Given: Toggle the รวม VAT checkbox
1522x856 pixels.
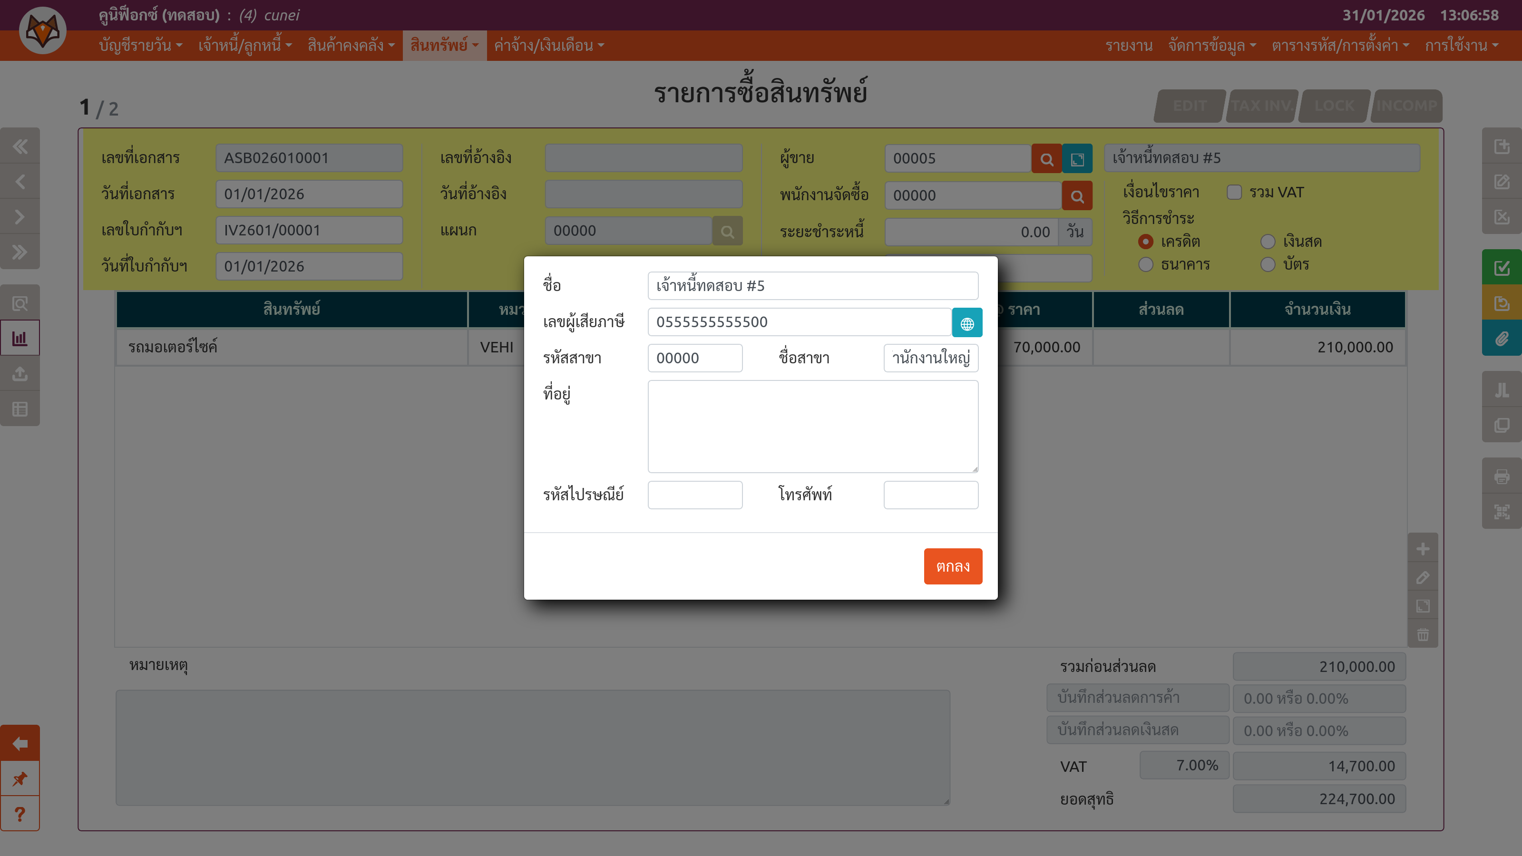Looking at the screenshot, I should pyautogui.click(x=1234, y=193).
